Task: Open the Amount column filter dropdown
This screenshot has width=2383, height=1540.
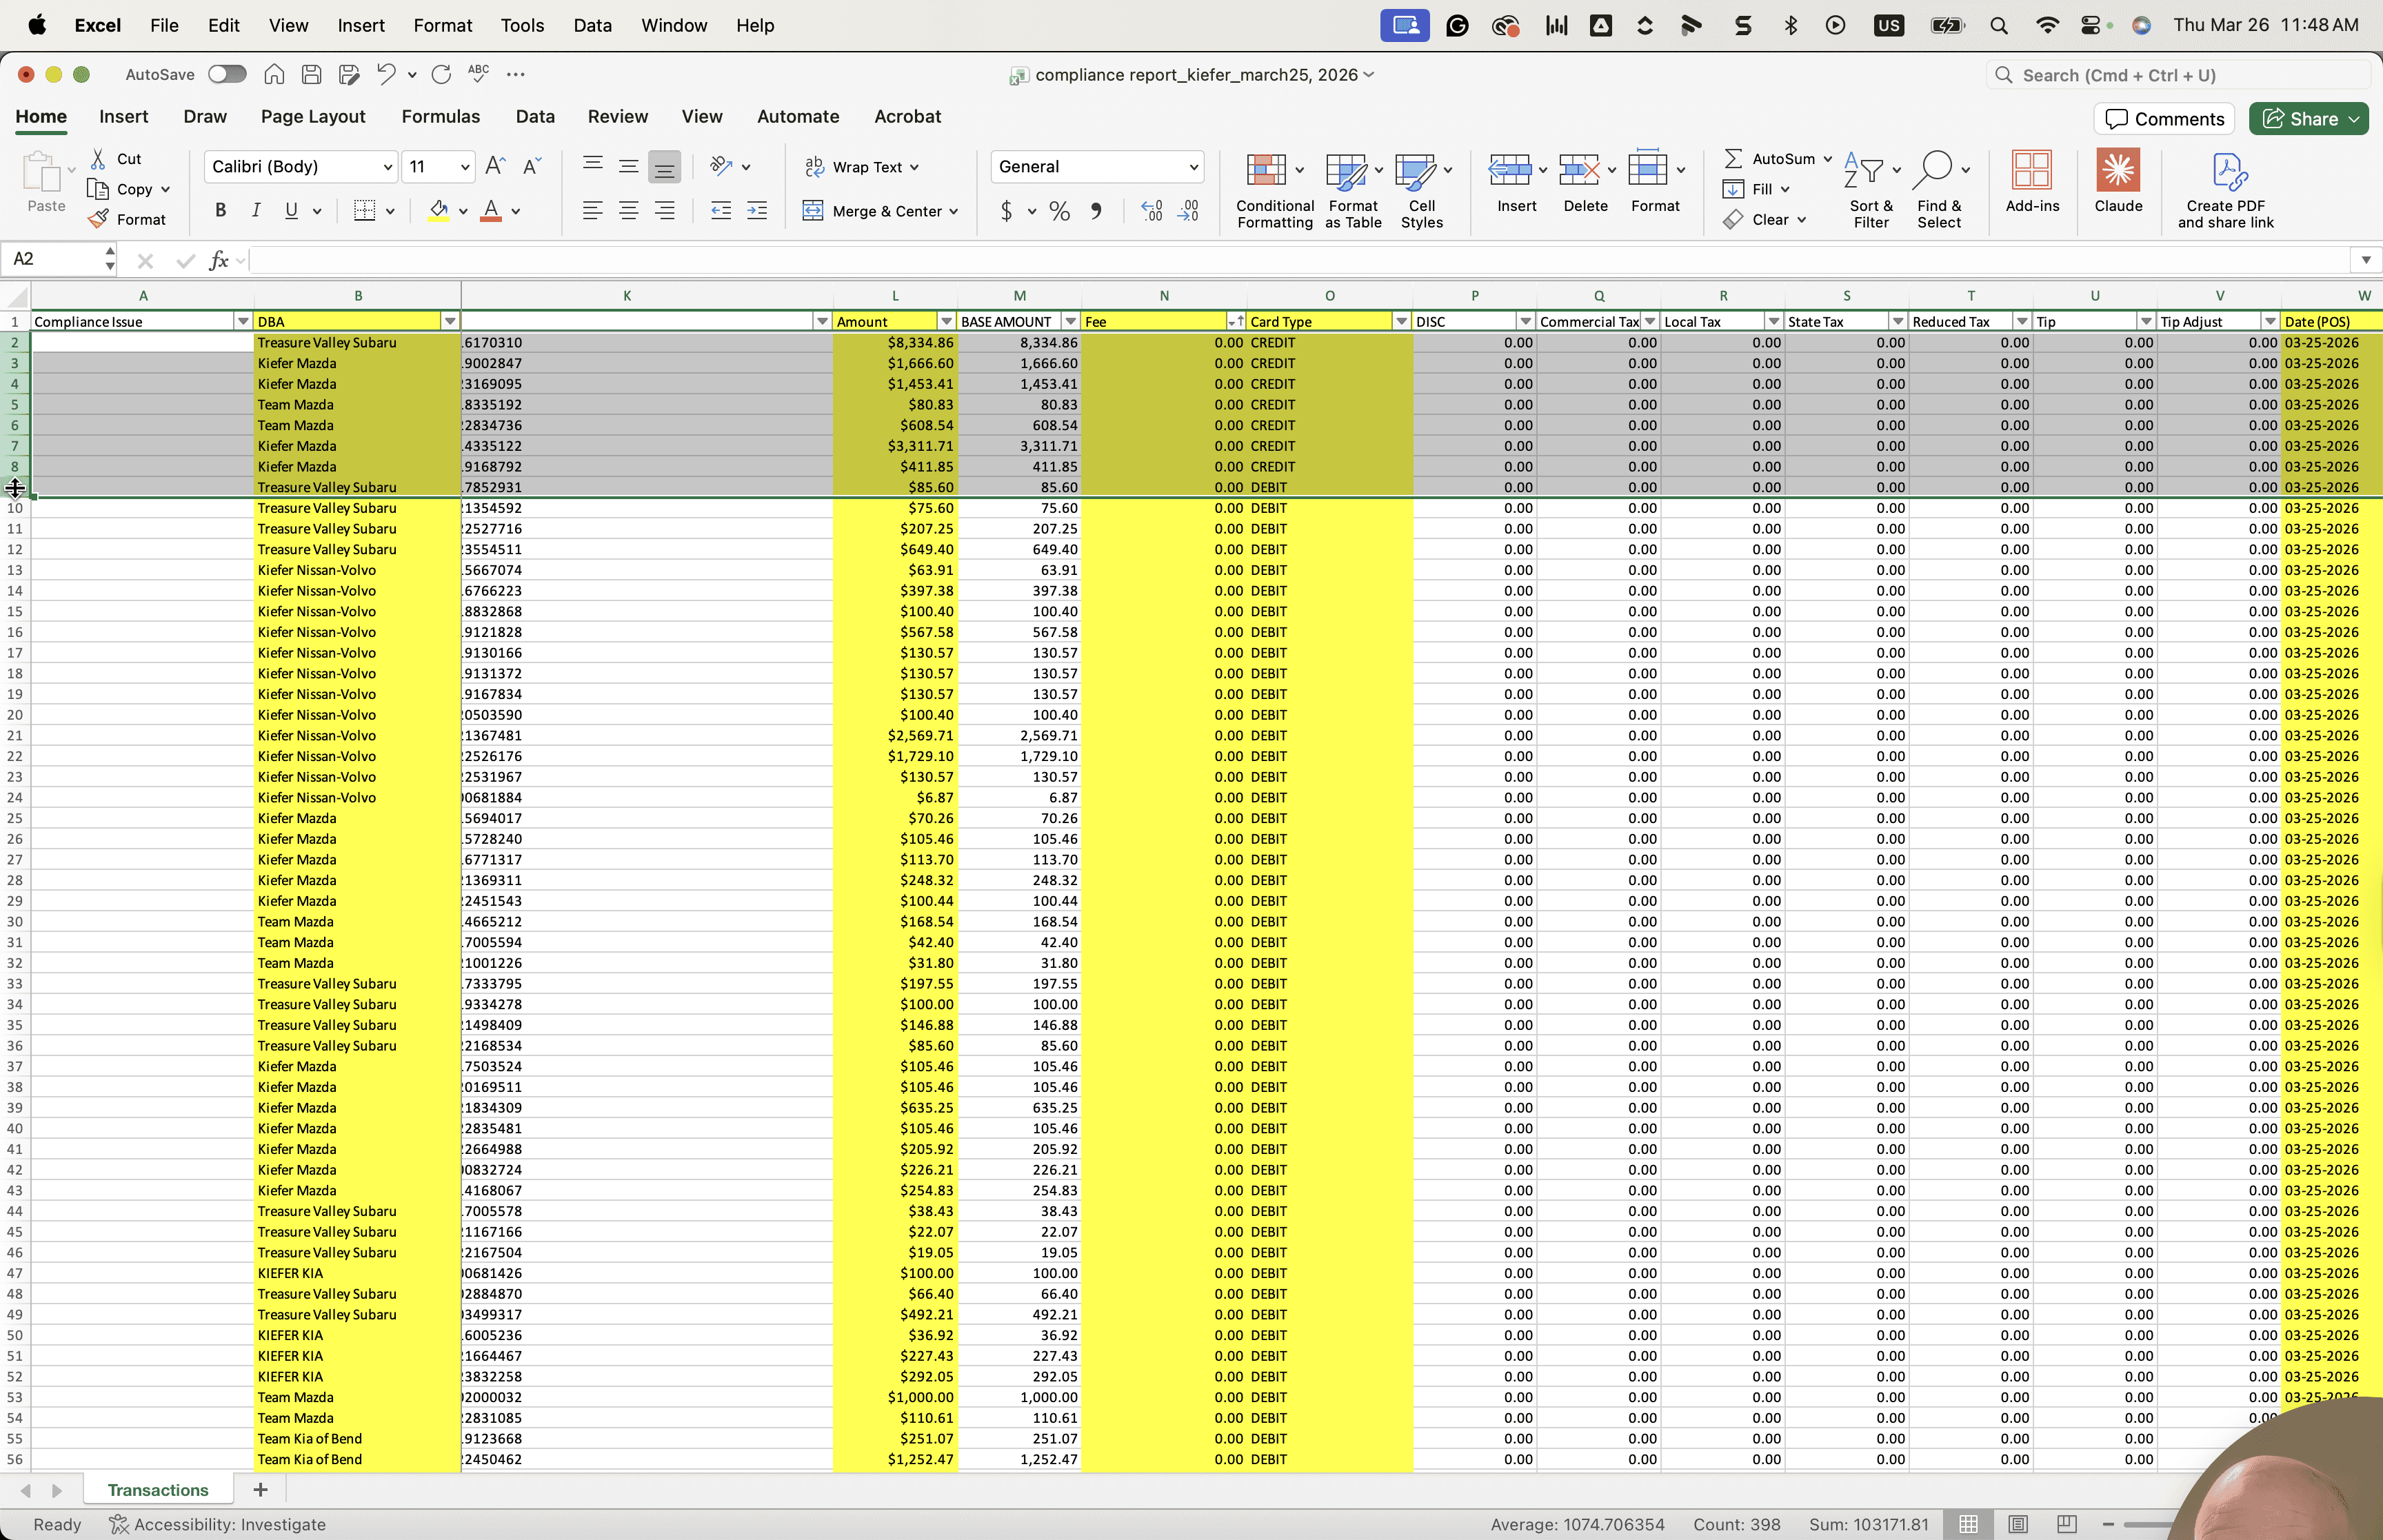Action: (x=946, y=321)
